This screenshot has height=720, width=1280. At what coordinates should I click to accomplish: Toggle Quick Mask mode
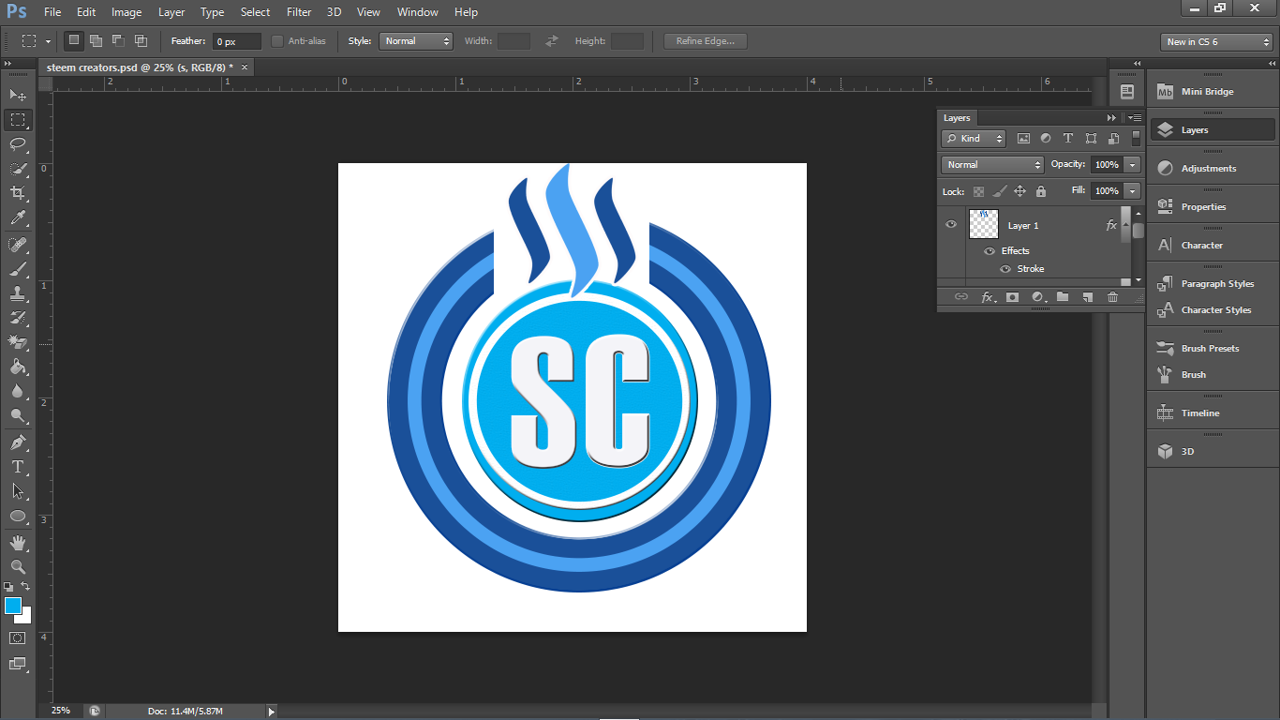point(18,637)
